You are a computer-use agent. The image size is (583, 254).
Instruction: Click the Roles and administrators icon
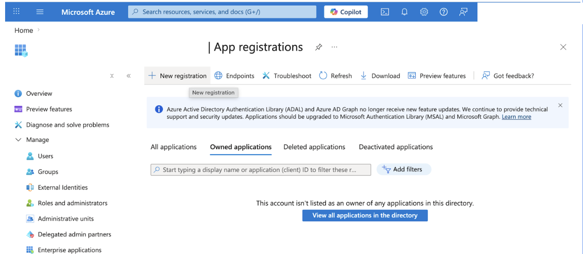click(30, 203)
